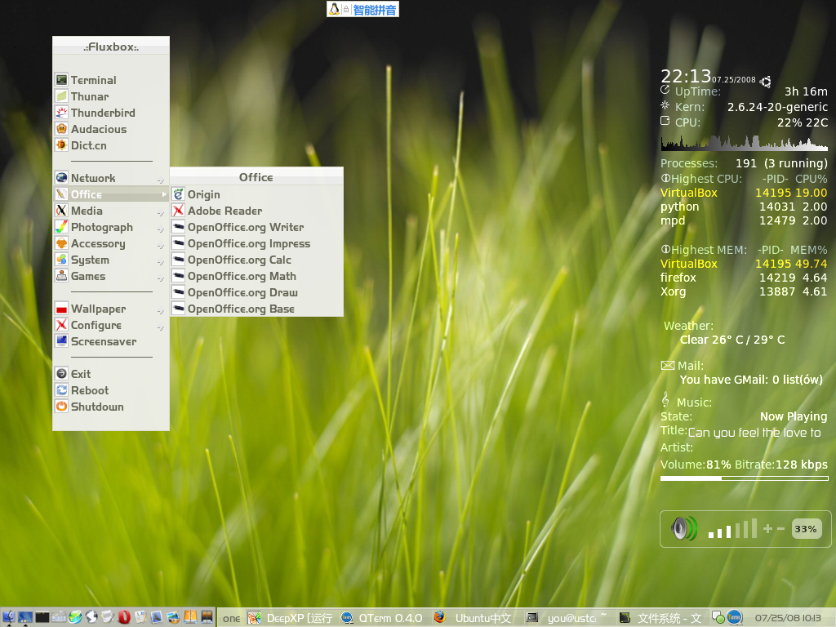Click the music progress bar in Conky

pos(744,478)
